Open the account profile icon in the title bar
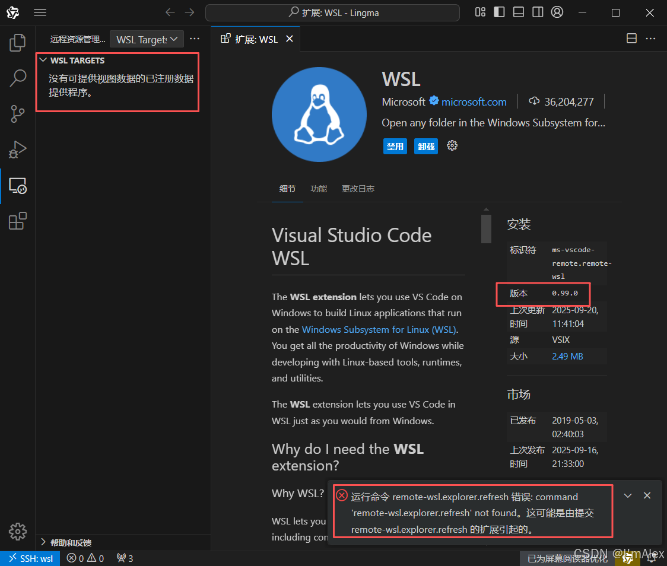This screenshot has width=667, height=566. 557,12
